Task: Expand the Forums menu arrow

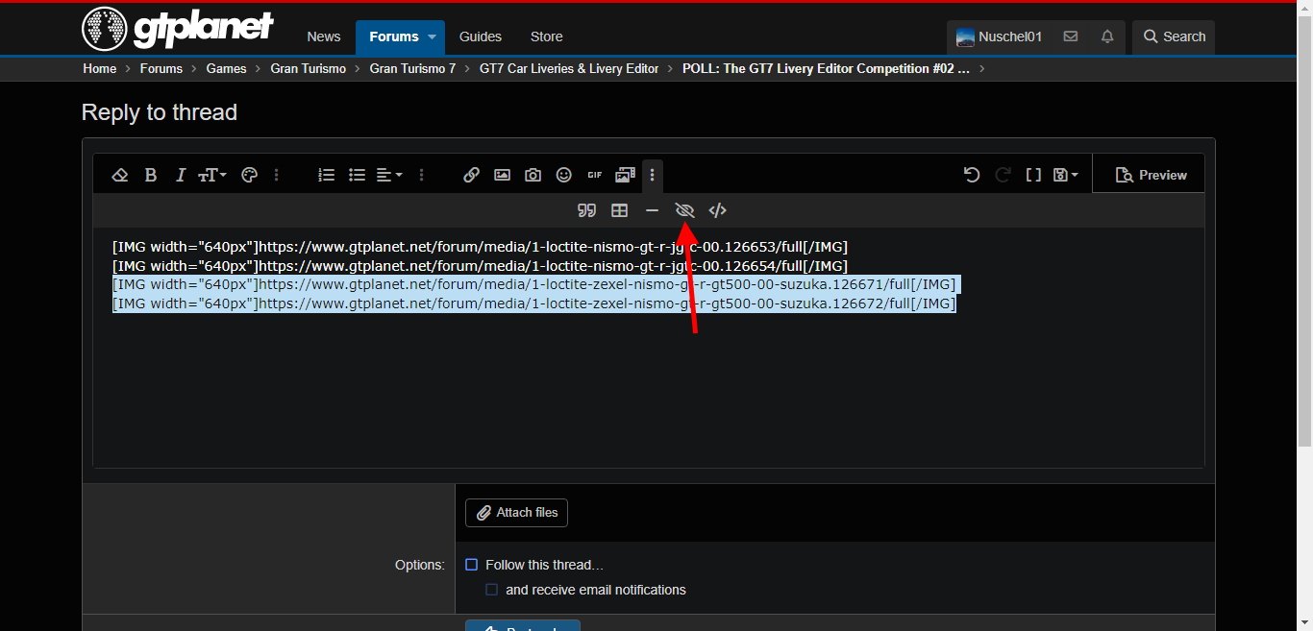Action: click(433, 36)
